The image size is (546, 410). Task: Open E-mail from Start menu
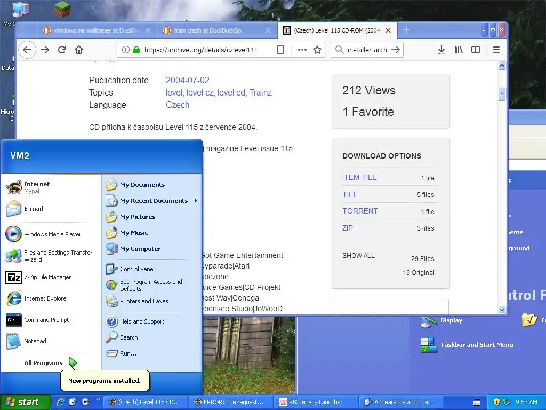click(51, 209)
